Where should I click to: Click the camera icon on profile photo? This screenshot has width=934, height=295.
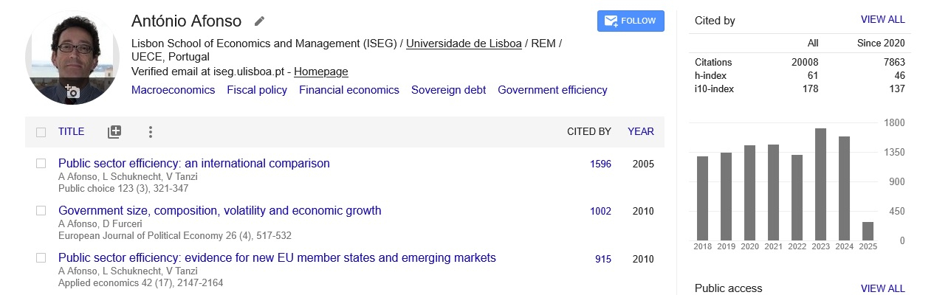click(72, 91)
